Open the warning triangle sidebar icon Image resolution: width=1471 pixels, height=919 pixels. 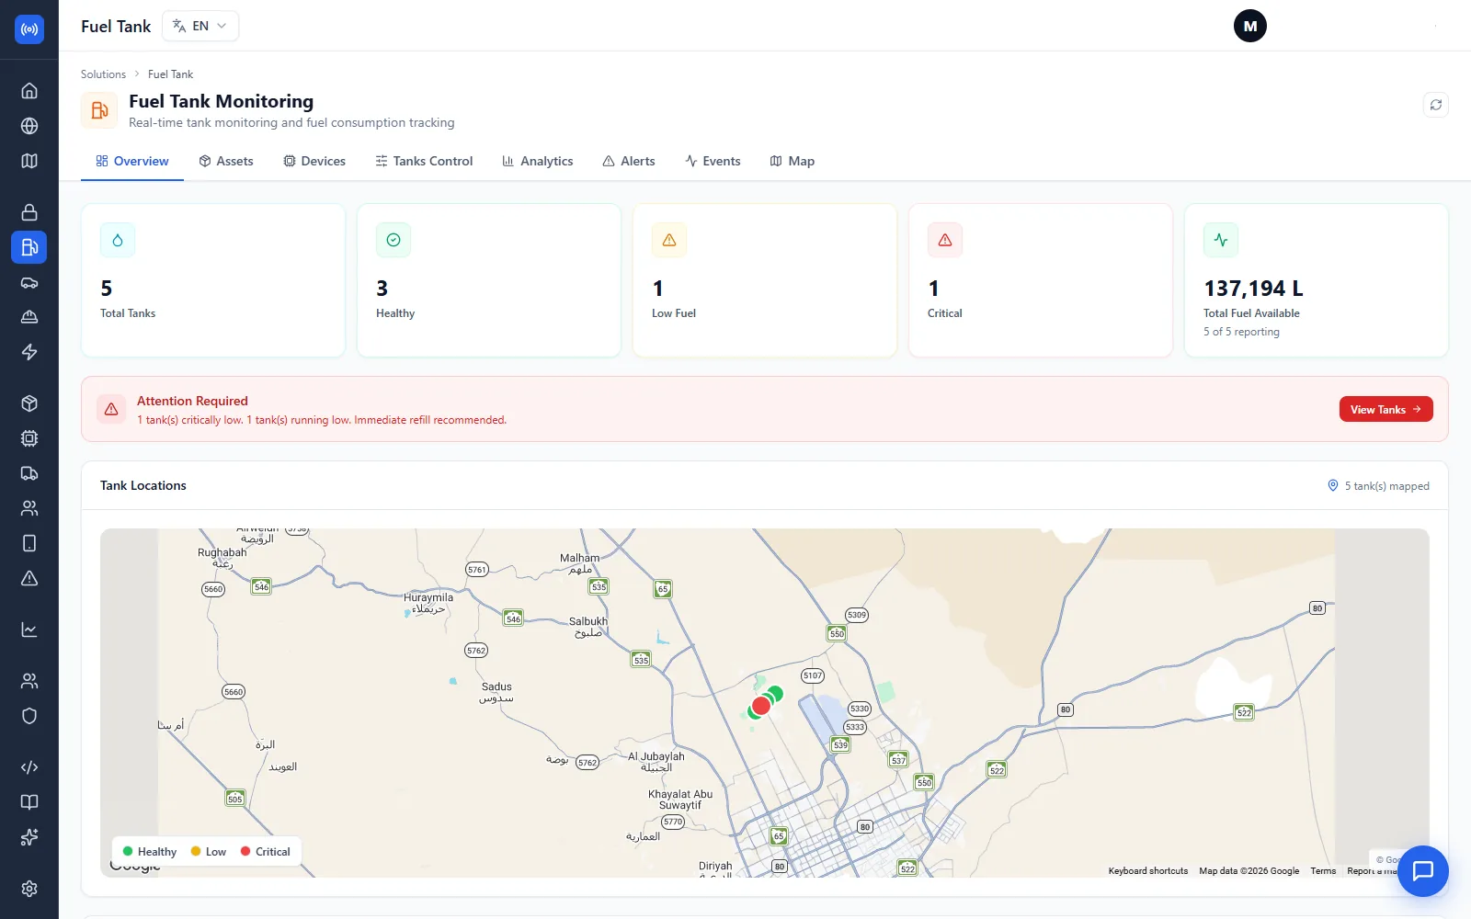29,578
